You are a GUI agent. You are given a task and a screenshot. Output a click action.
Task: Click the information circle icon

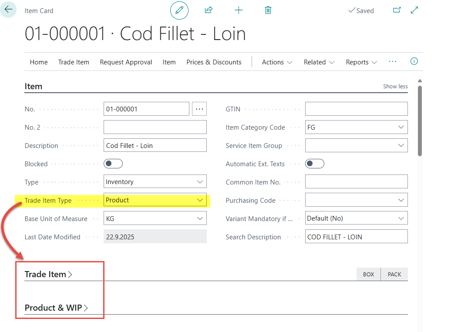click(x=414, y=61)
